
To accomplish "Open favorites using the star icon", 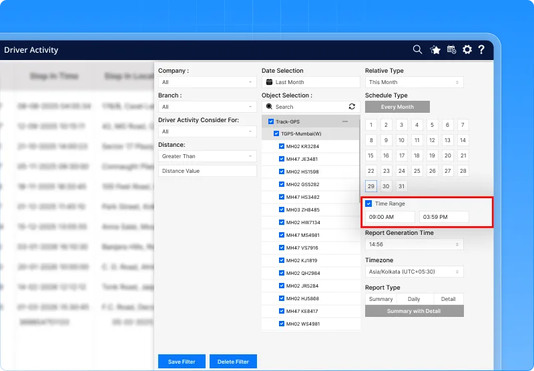I will tap(435, 49).
